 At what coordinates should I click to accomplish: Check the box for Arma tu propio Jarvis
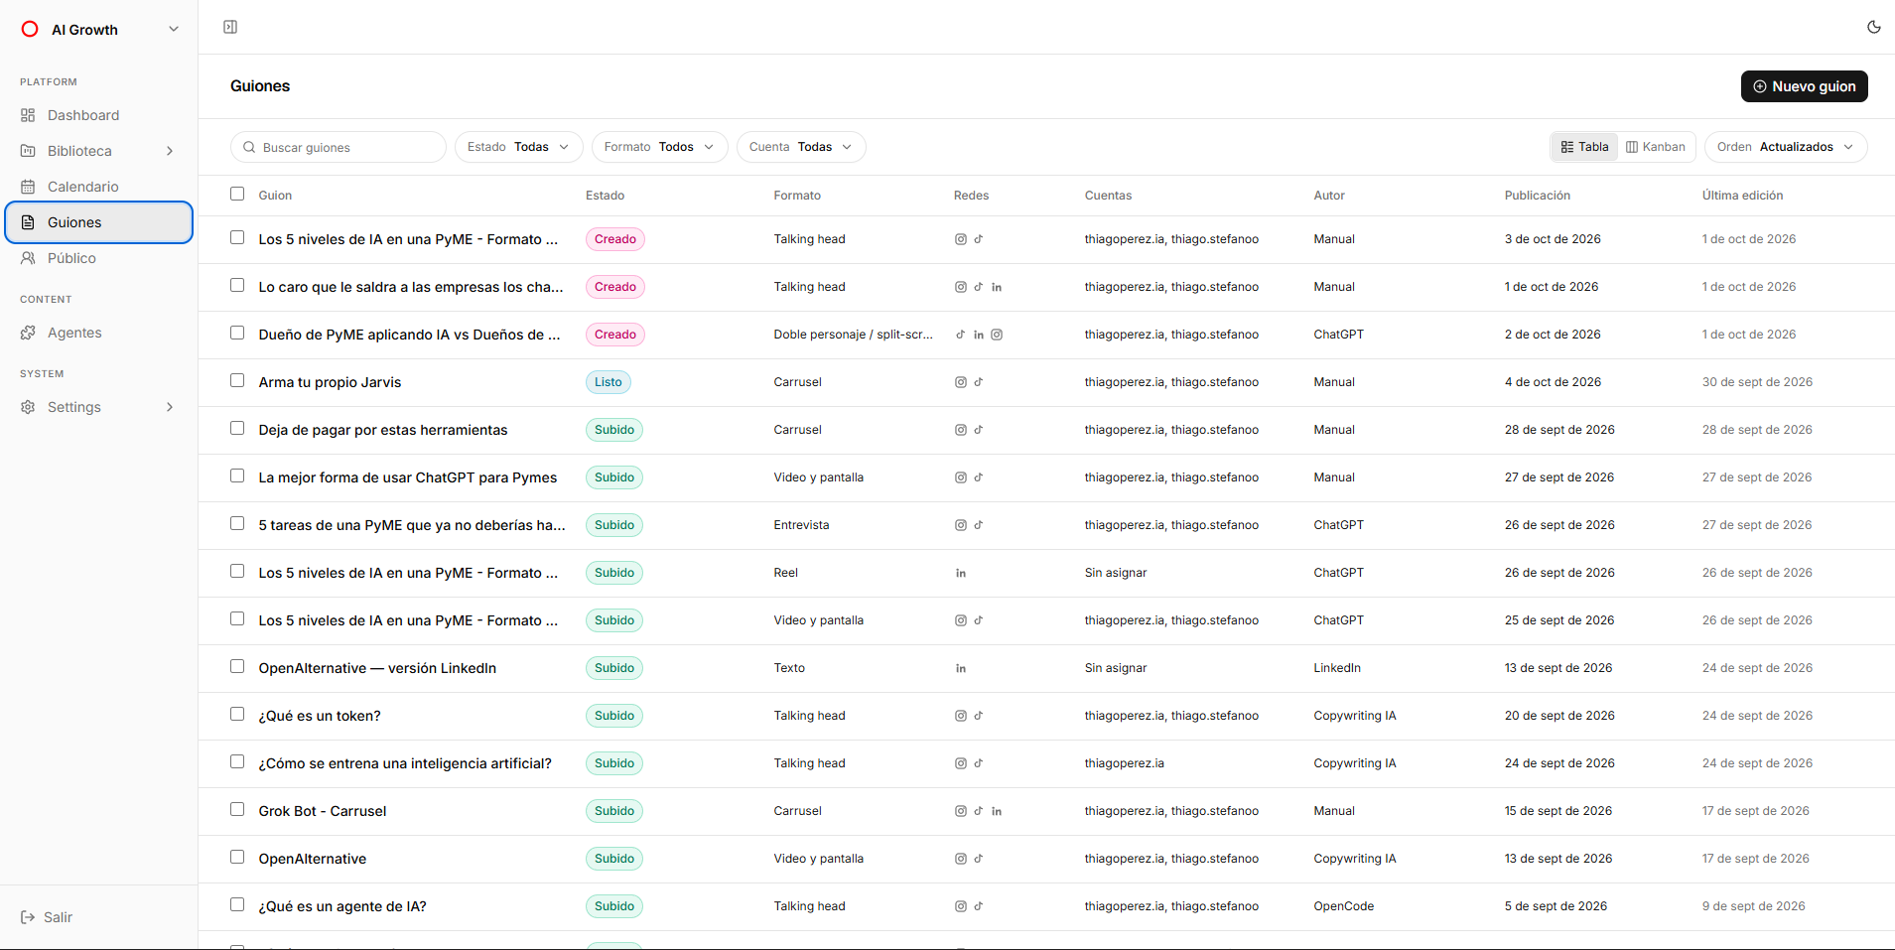tap(237, 380)
